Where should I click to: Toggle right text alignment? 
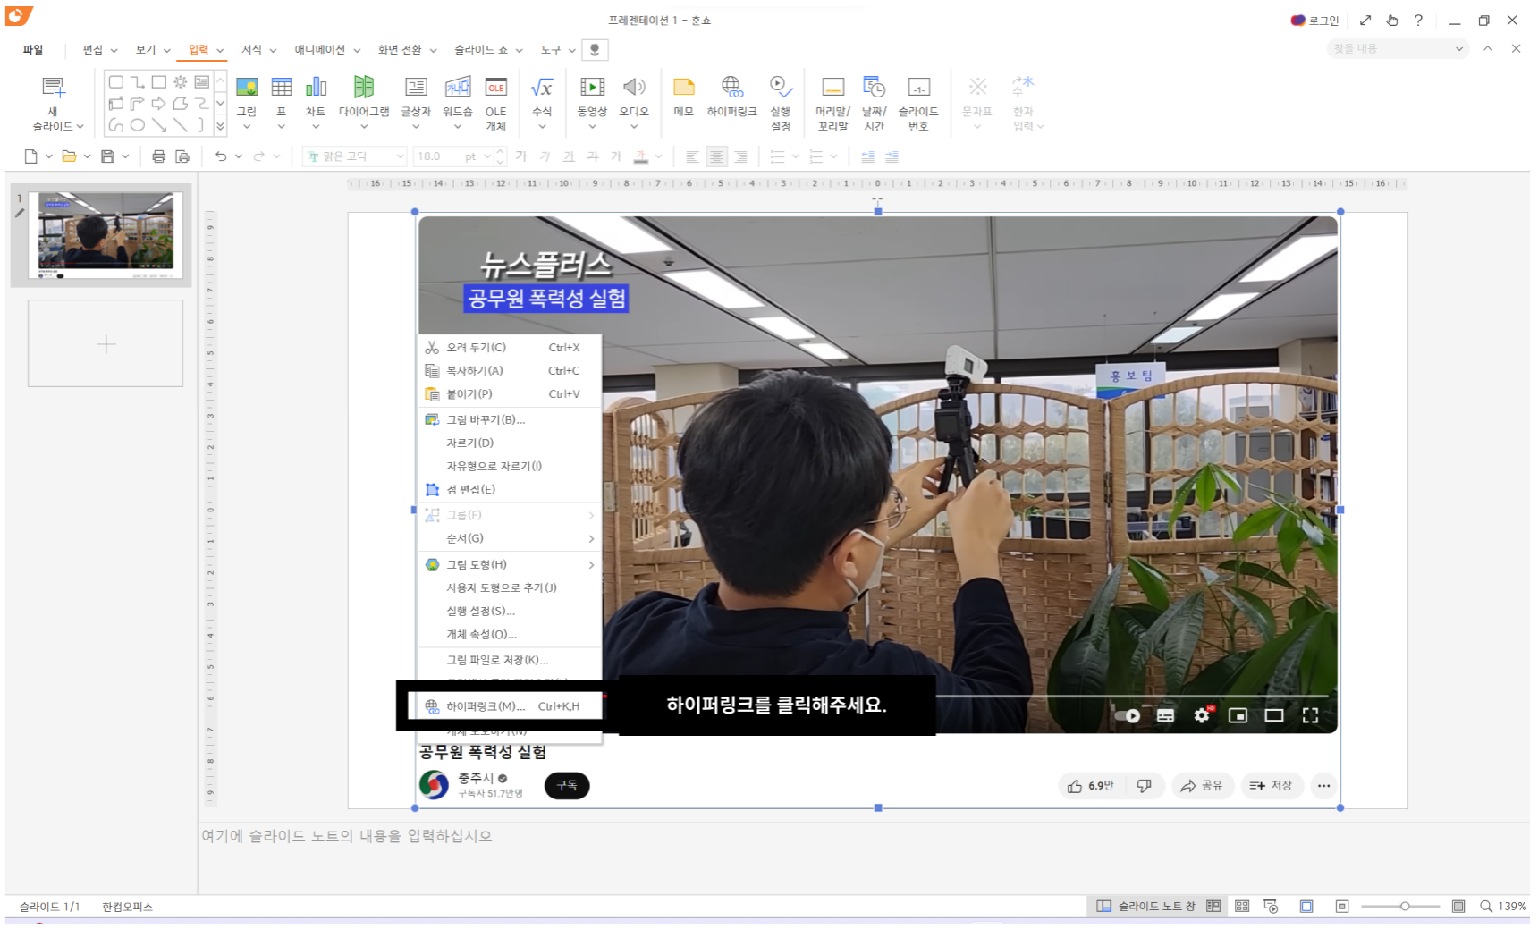click(x=740, y=156)
